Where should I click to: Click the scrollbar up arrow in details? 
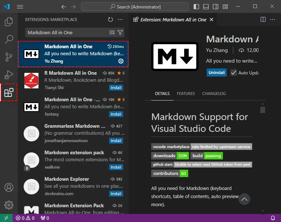point(263,104)
